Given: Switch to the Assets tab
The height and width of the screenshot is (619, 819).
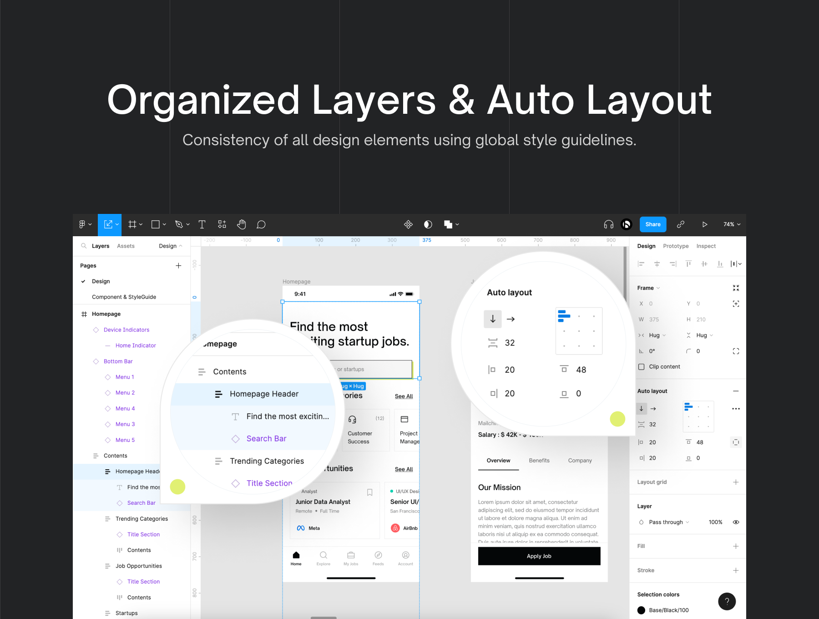Looking at the screenshot, I should tap(126, 246).
